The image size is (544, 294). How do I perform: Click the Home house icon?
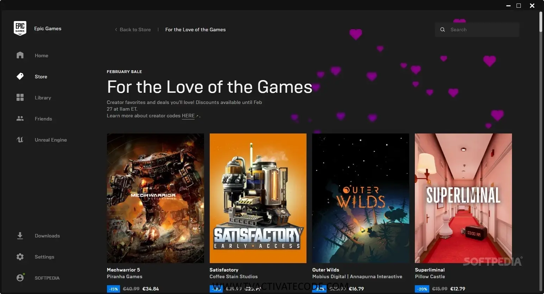20,55
